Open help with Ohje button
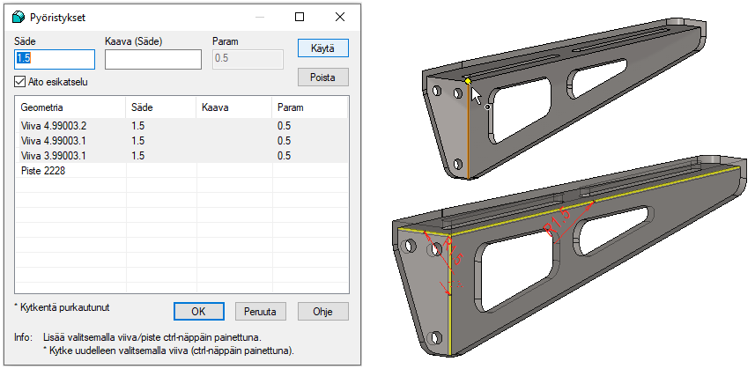 (322, 311)
